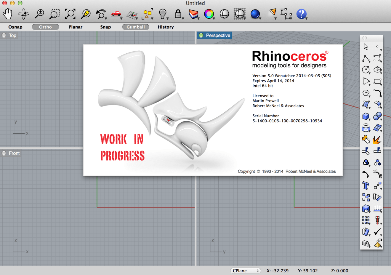Open the dimension tool
391x275 pixels.
[x=286, y=14]
